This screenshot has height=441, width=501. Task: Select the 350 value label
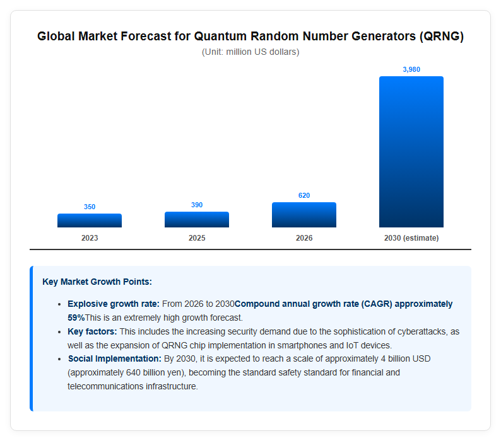[90, 207]
